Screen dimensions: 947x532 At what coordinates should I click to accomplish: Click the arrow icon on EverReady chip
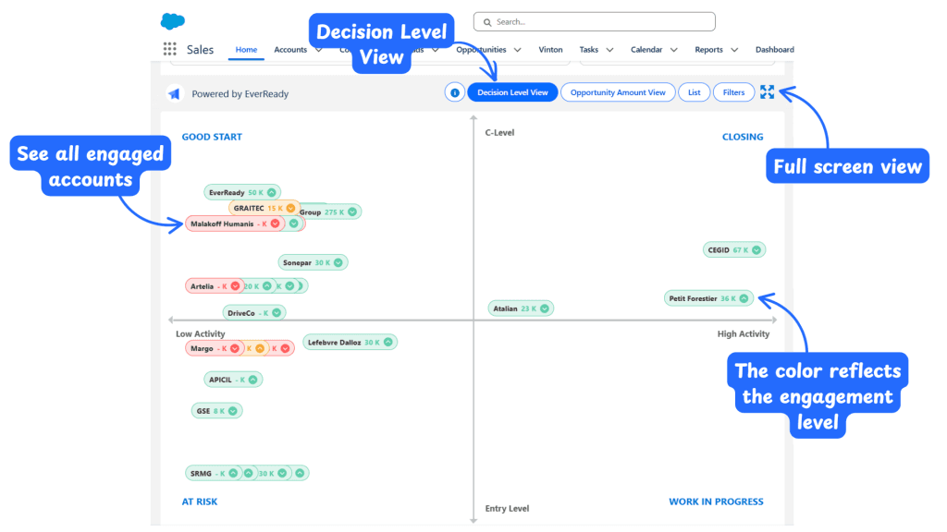pos(272,192)
